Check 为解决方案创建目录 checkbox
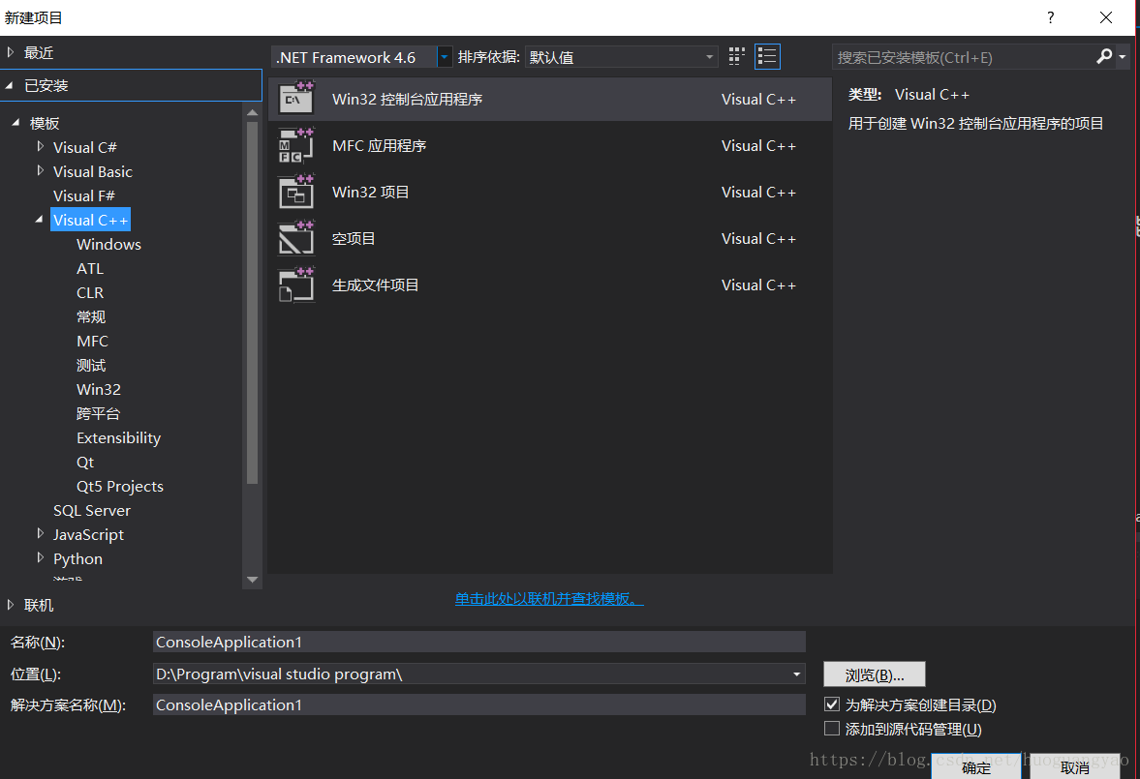This screenshot has width=1140, height=779. pyautogui.click(x=832, y=704)
